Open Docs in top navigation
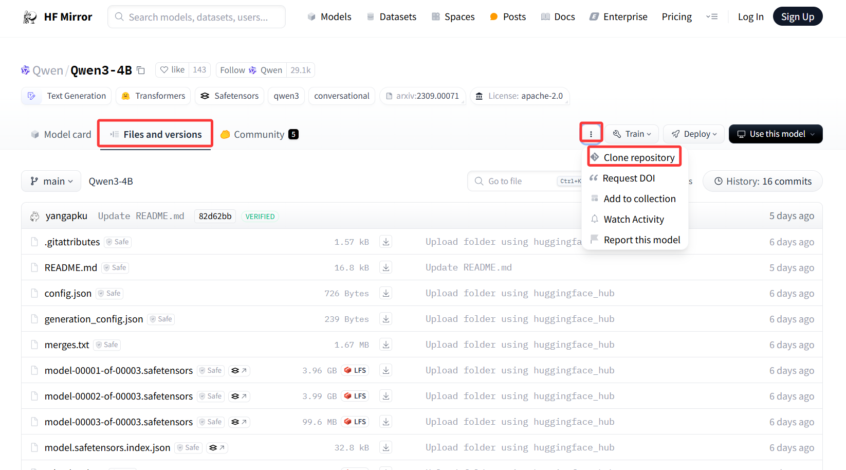The image size is (846, 470). pos(558,16)
